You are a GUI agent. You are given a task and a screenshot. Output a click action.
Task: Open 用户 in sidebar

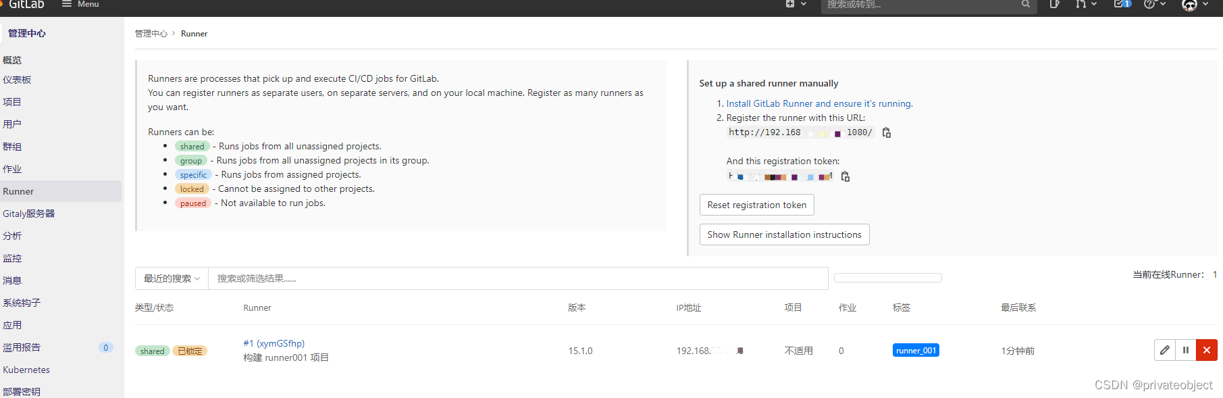pos(12,124)
